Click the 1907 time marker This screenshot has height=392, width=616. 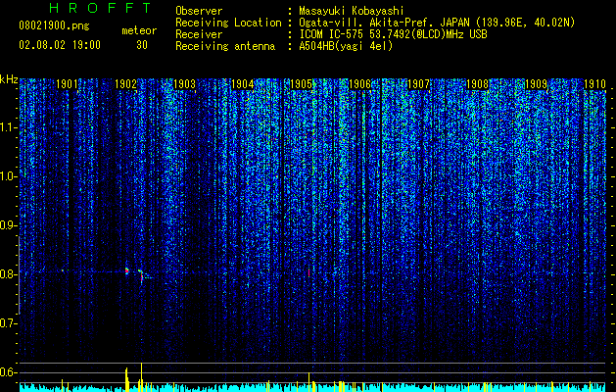point(418,84)
